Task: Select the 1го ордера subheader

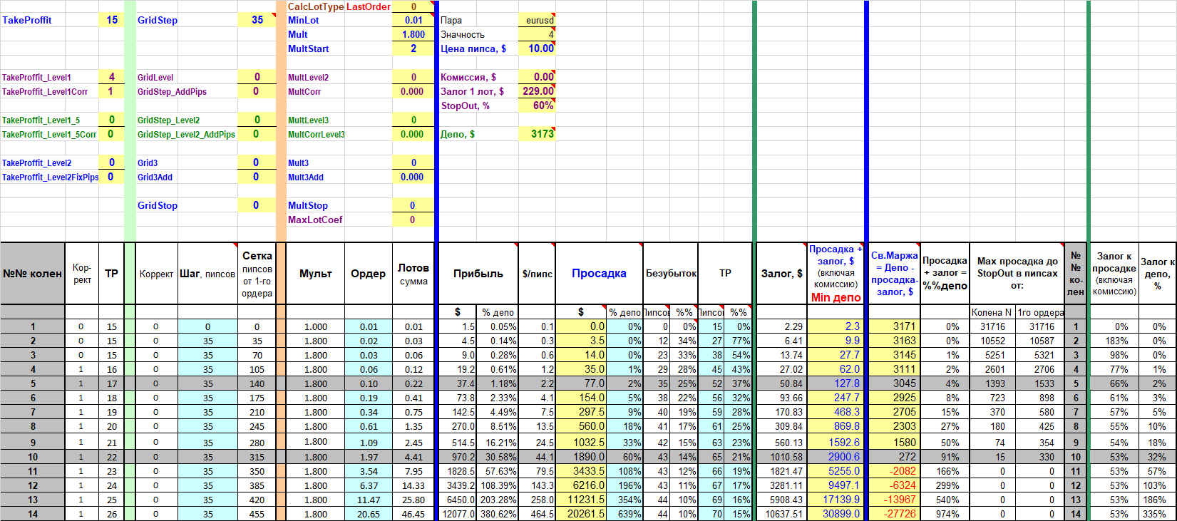Action: [1040, 312]
